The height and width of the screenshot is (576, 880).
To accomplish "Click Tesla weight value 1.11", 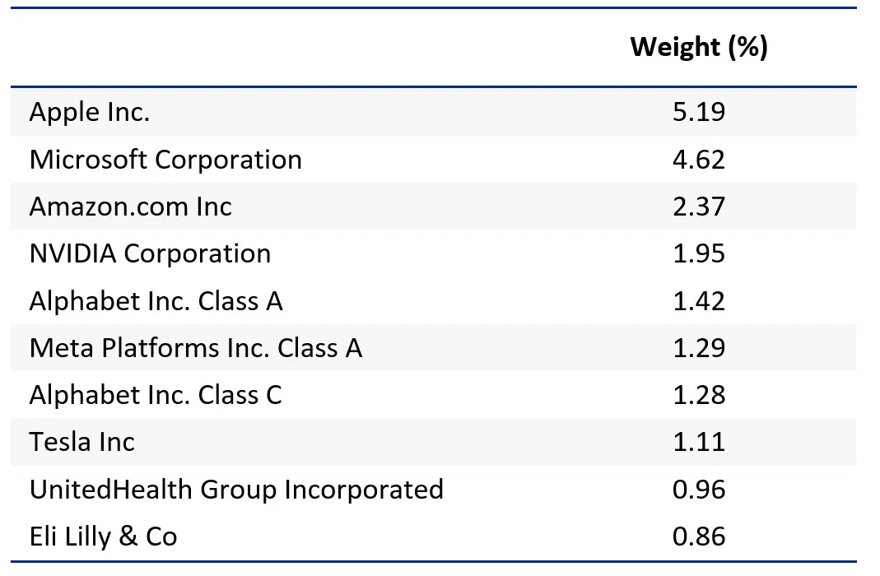I will click(x=699, y=442).
